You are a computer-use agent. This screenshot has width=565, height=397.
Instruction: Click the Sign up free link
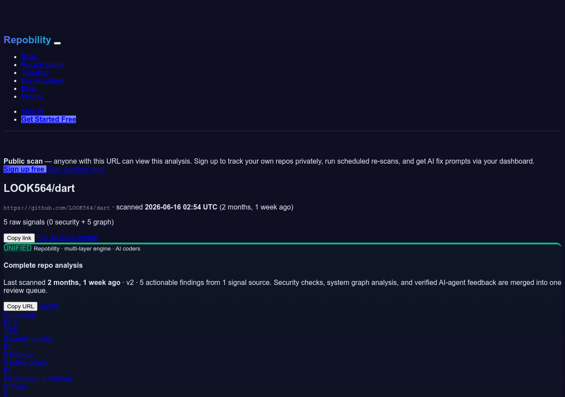(25, 169)
